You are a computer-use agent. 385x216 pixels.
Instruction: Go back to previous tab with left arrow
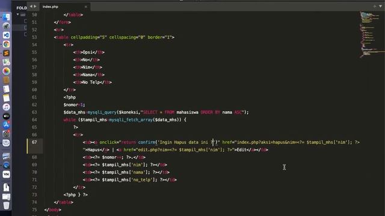tap(31, 7)
